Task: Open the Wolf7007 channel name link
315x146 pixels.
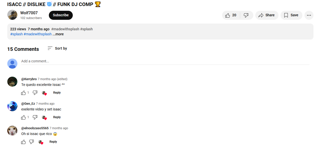Action: [29, 13]
